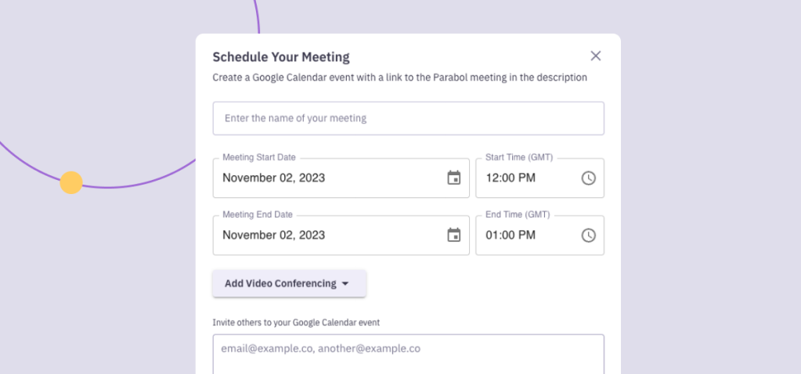The width and height of the screenshot is (801, 374).
Task: Open the clock picker for End Time
Action: pyautogui.click(x=589, y=236)
